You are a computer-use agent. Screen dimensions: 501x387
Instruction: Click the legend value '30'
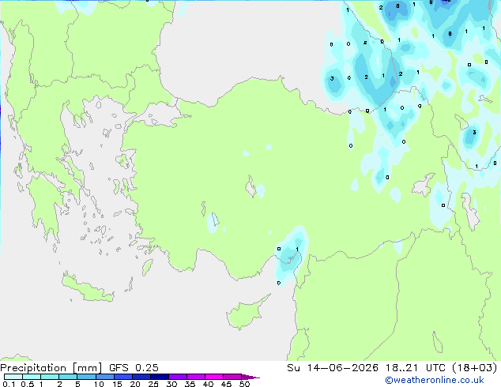pyautogui.click(x=171, y=384)
